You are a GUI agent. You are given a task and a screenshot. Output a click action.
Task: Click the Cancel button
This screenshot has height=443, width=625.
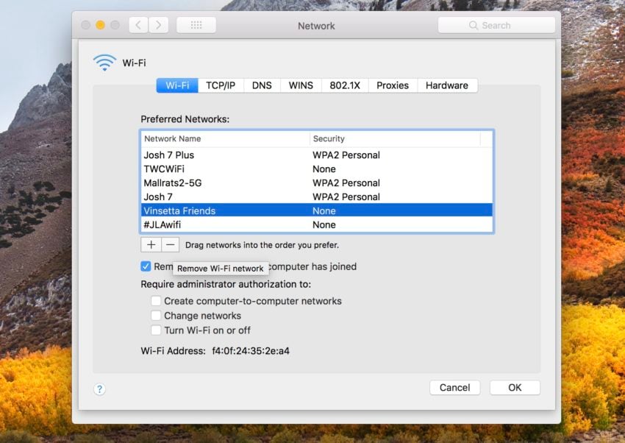coord(454,388)
